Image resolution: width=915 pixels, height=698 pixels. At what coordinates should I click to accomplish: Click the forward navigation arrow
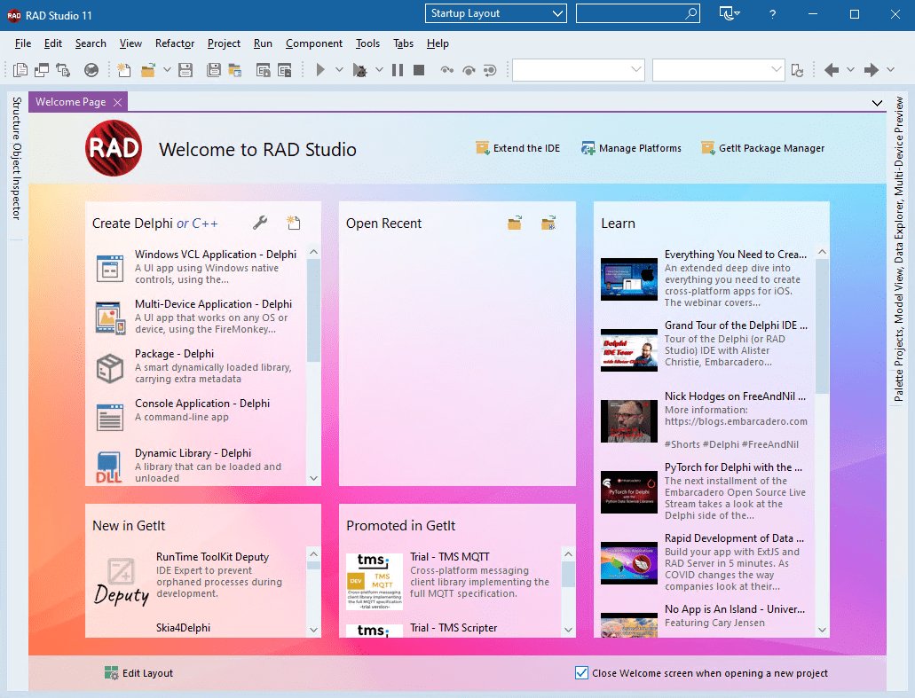coord(872,70)
